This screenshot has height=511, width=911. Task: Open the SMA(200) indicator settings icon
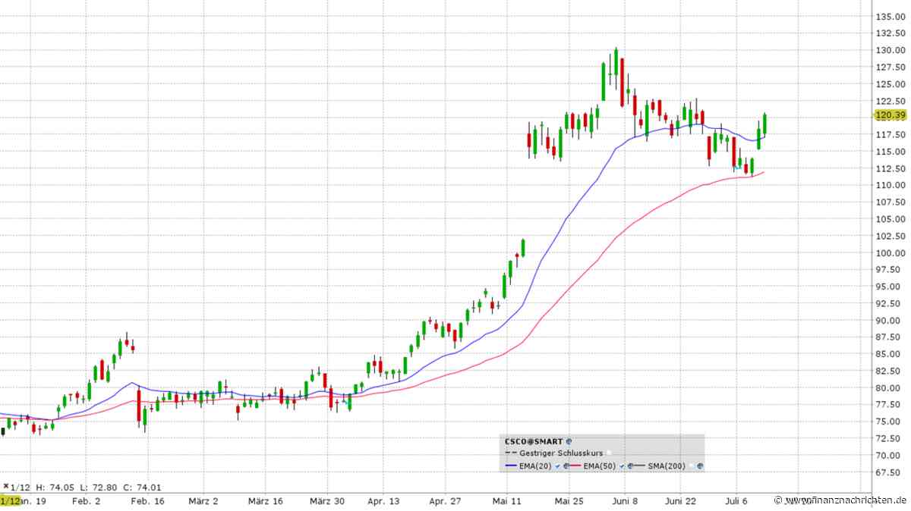[700, 466]
